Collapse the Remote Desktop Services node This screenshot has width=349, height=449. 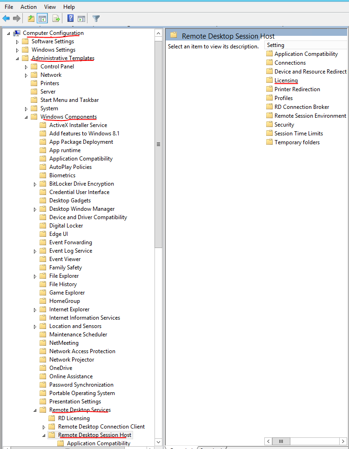coord(35,410)
